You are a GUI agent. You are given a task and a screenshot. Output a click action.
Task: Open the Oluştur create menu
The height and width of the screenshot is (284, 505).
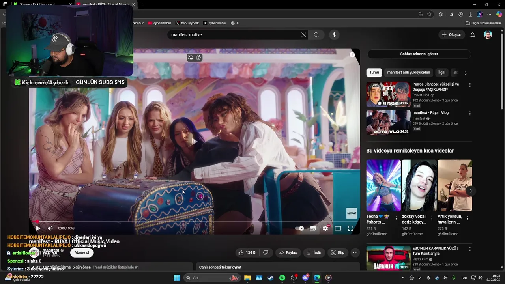(x=451, y=35)
